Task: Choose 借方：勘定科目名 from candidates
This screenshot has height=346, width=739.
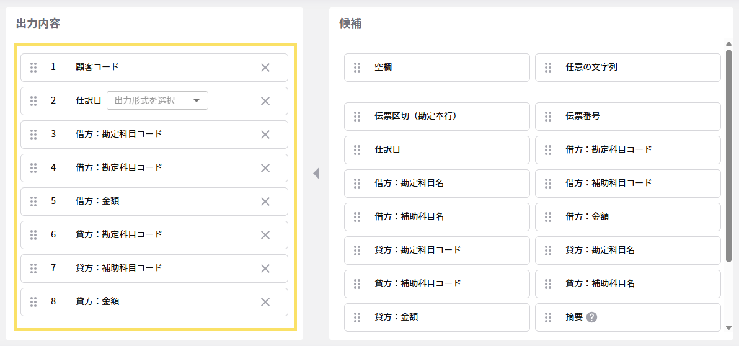Action: click(436, 183)
